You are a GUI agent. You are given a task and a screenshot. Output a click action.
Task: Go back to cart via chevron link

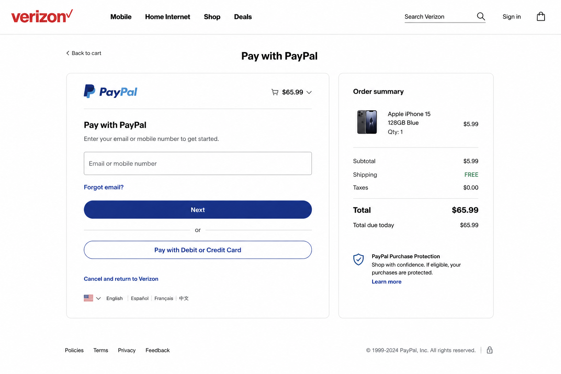pyautogui.click(x=84, y=53)
